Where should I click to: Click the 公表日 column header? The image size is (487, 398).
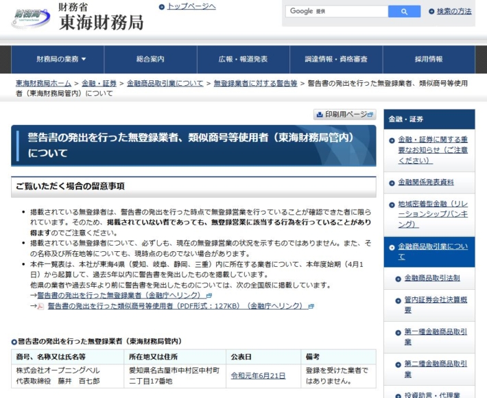click(263, 357)
